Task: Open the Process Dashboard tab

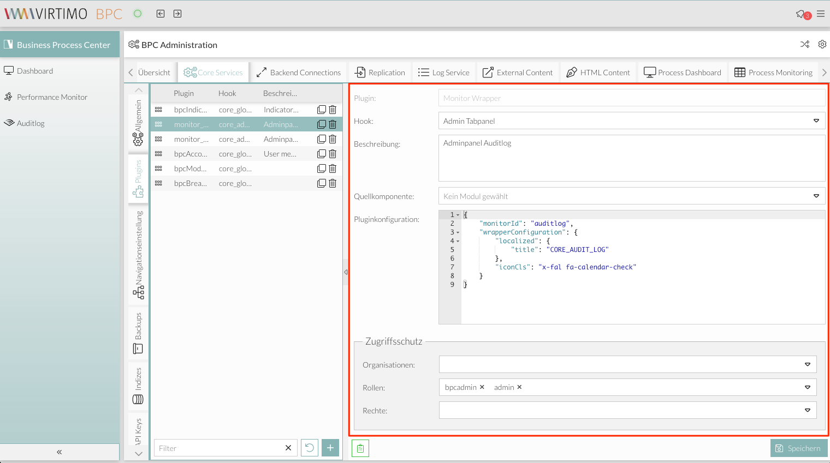Action: (683, 73)
